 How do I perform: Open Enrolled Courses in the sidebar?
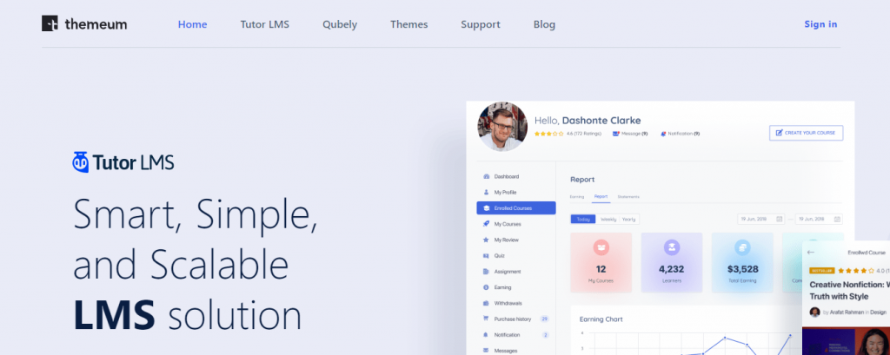pyautogui.click(x=516, y=208)
